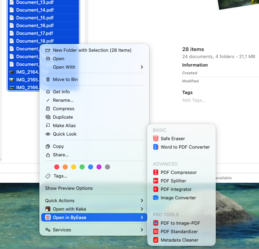The width and height of the screenshot is (259, 249).
Task: Click the Services gear icon
Action: [x=48, y=230]
